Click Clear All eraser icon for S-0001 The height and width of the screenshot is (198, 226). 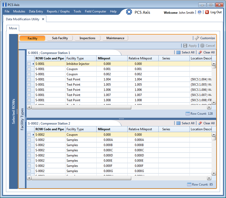200,52
